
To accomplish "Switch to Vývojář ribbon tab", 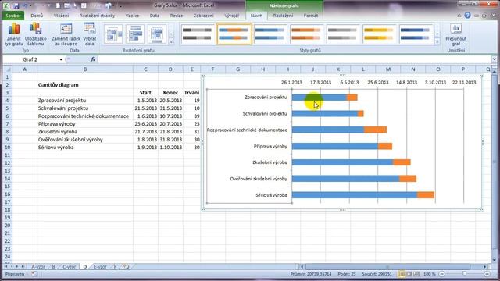I will 232,16.
